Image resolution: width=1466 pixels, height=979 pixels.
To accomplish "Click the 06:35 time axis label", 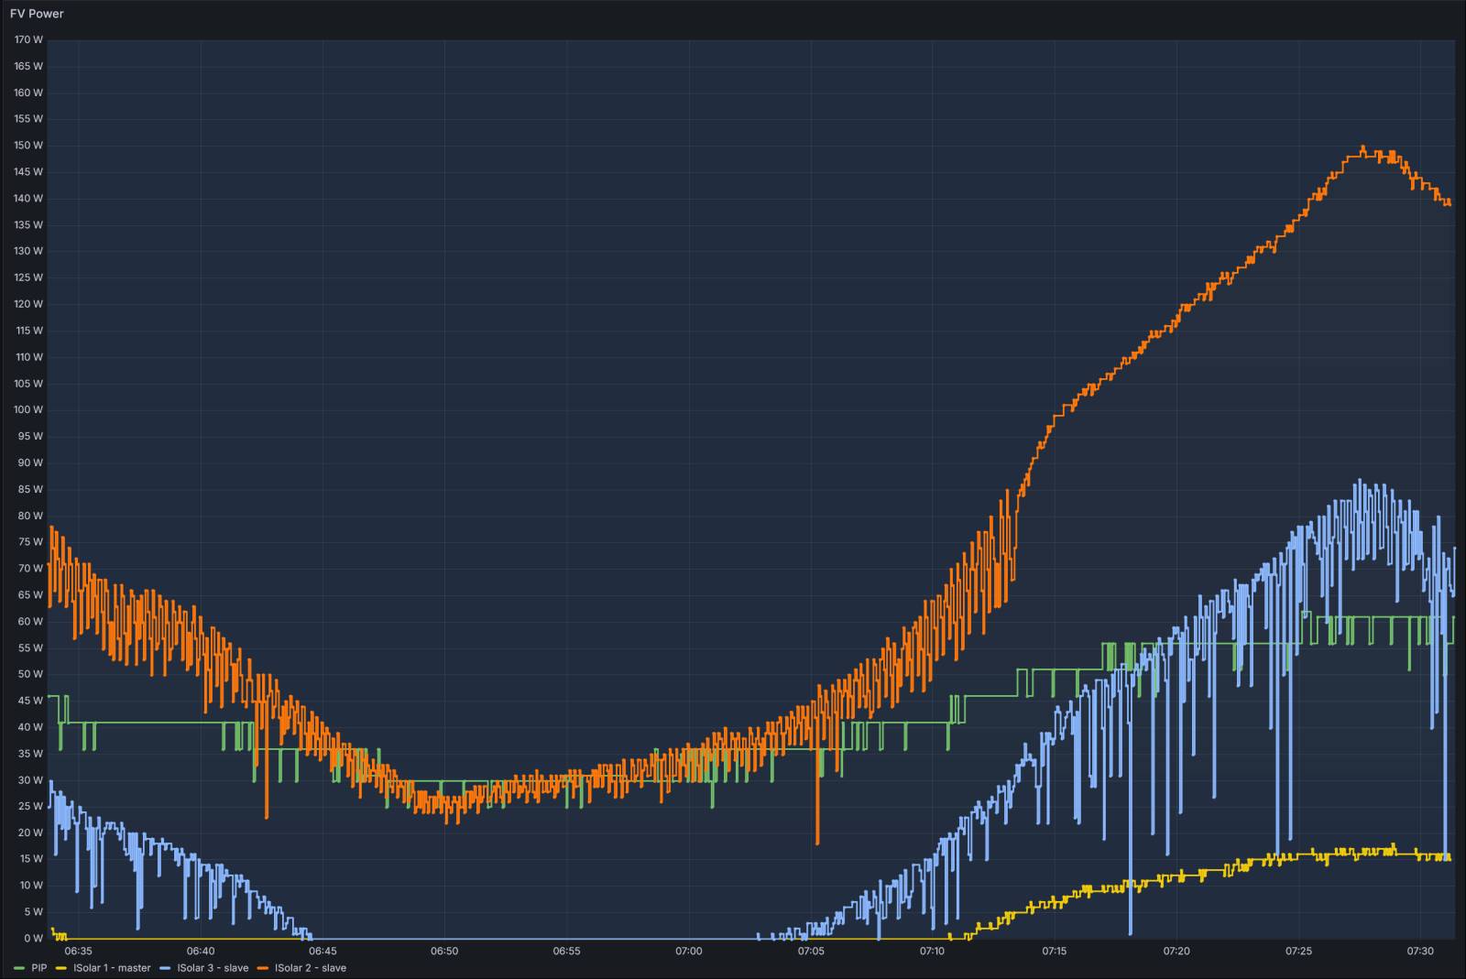I will tap(79, 952).
